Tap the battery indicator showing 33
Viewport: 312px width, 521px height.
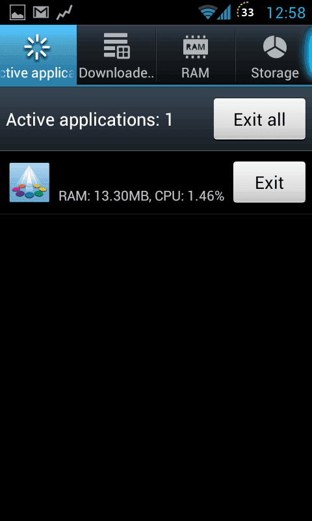tap(246, 12)
